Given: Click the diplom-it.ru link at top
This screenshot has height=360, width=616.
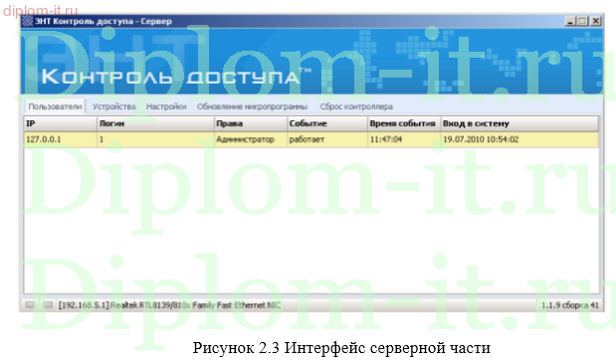Looking at the screenshot, I should pos(40,11).
